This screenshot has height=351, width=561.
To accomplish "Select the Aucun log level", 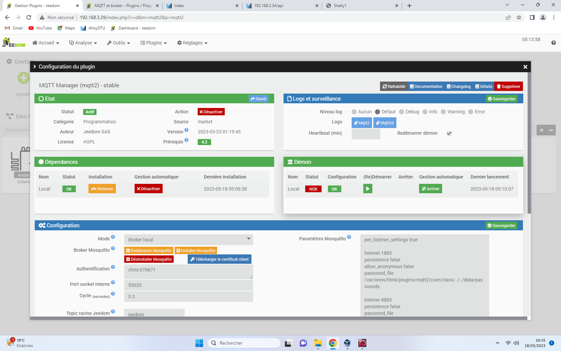I will [354, 112].
